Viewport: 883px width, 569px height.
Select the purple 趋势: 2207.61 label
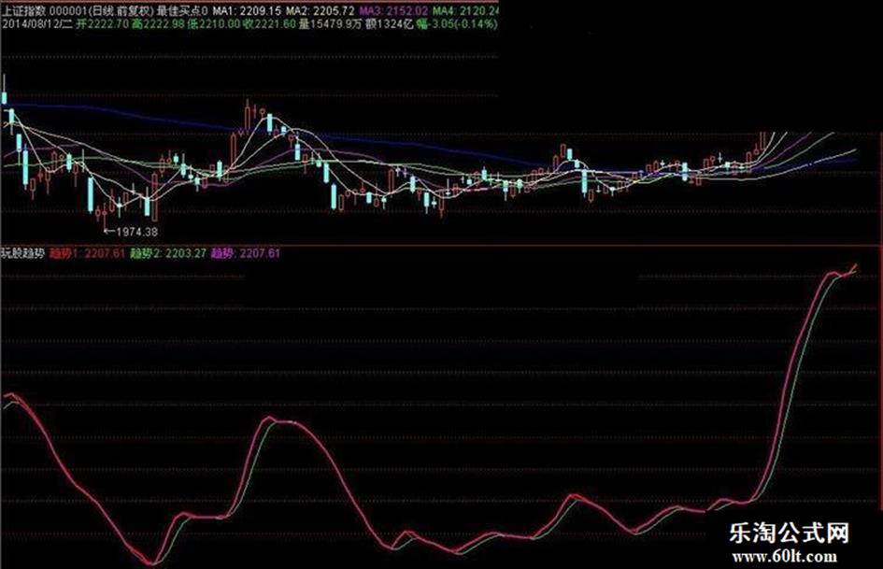(245, 253)
